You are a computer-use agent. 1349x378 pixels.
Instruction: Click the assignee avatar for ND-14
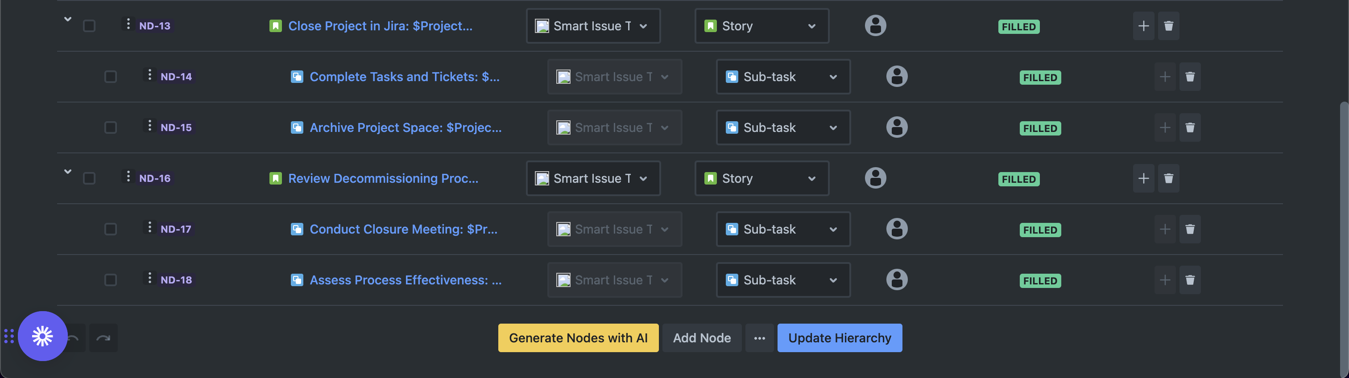tap(897, 76)
